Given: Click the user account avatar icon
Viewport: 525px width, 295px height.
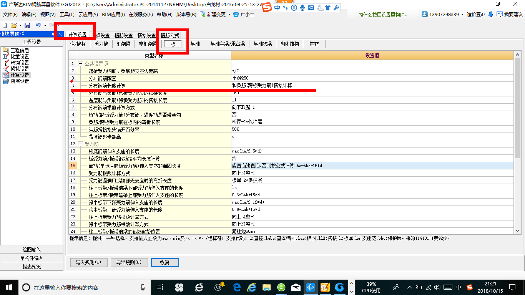Looking at the screenshot, I should [x=425, y=14].
